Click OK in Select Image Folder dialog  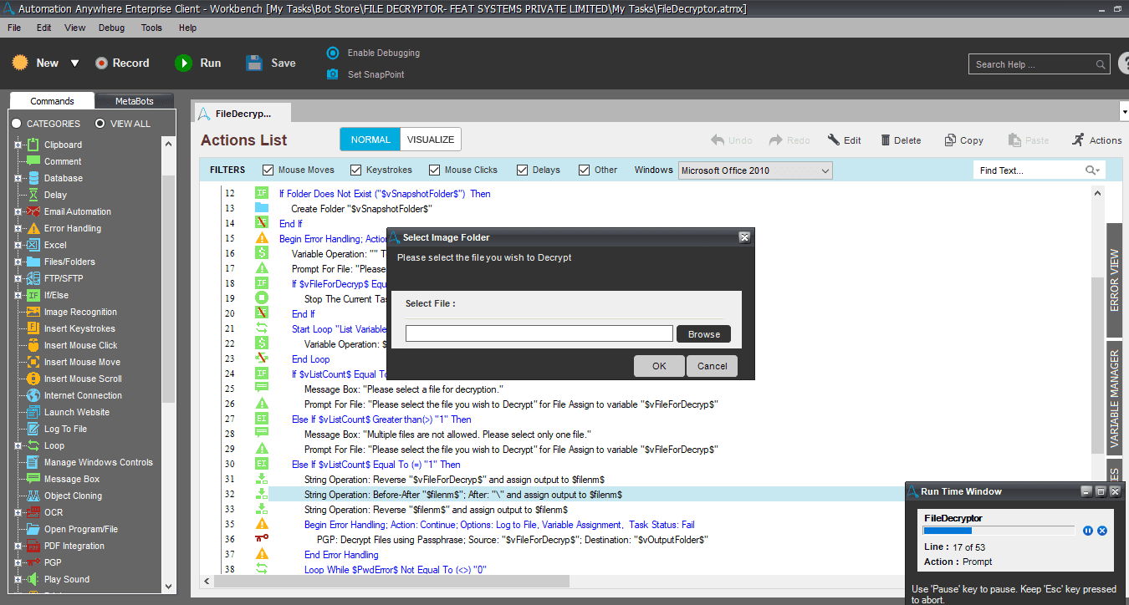coord(659,366)
